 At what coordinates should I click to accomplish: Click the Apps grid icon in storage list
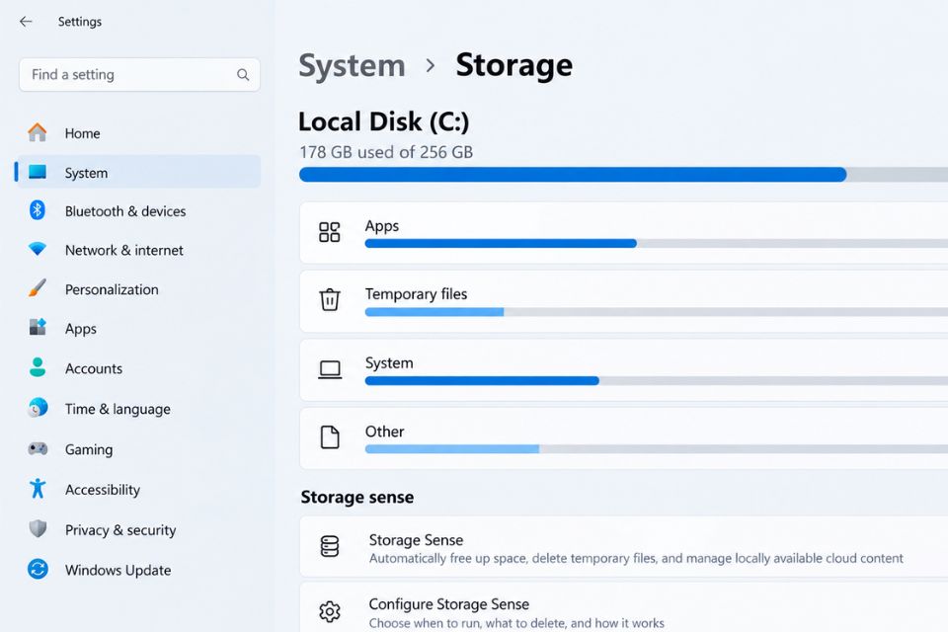(x=330, y=232)
